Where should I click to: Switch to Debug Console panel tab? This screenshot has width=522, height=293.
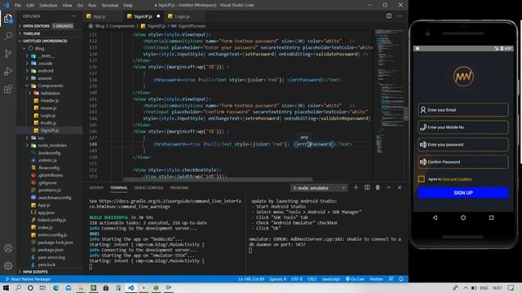coord(148,188)
